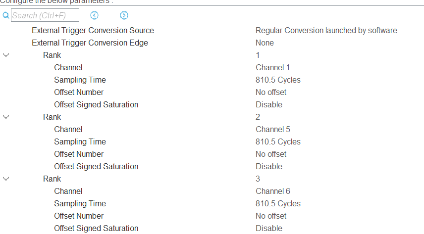Click the 'Disable' saturation value under Rank 3
Image resolution: width=424 pixels, height=234 pixels.
pyautogui.click(x=269, y=228)
